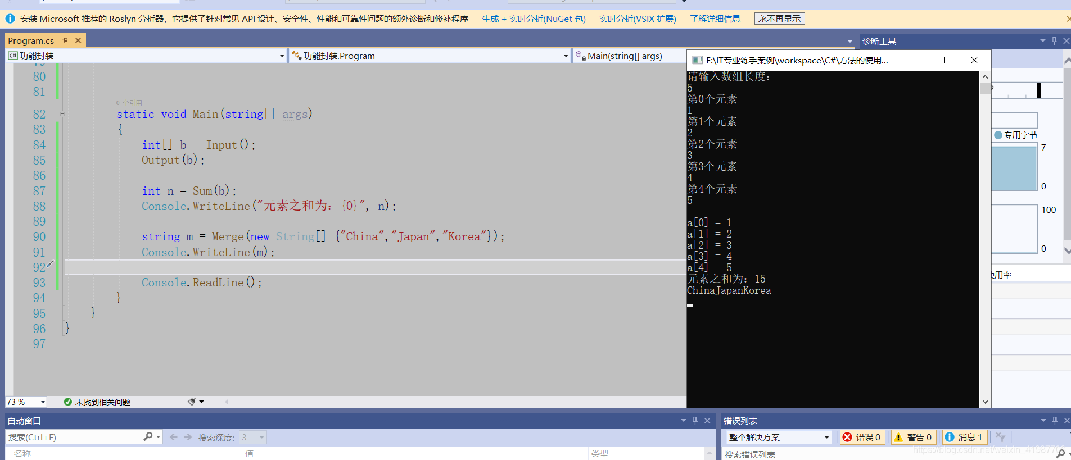Click the 0 个引用 CodeLens above Main

point(129,103)
